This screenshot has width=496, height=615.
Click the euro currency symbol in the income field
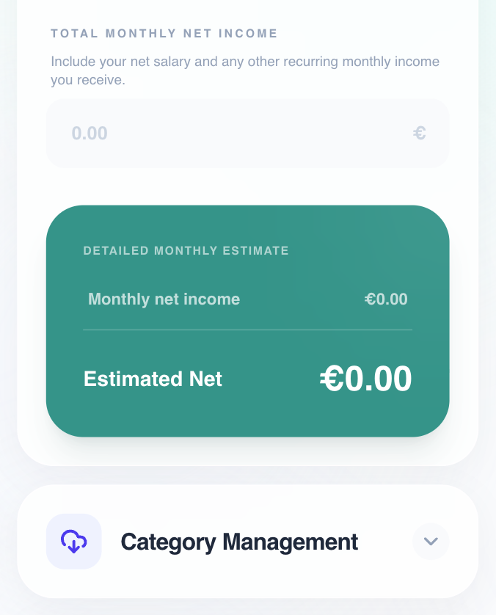coord(419,133)
